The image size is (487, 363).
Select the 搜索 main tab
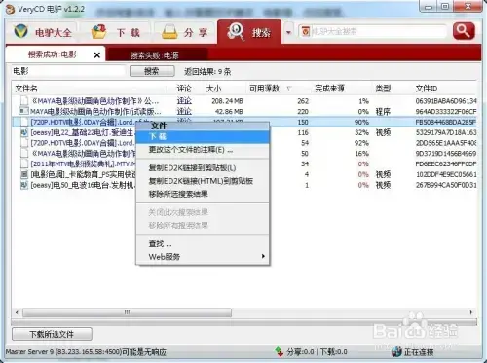(249, 32)
